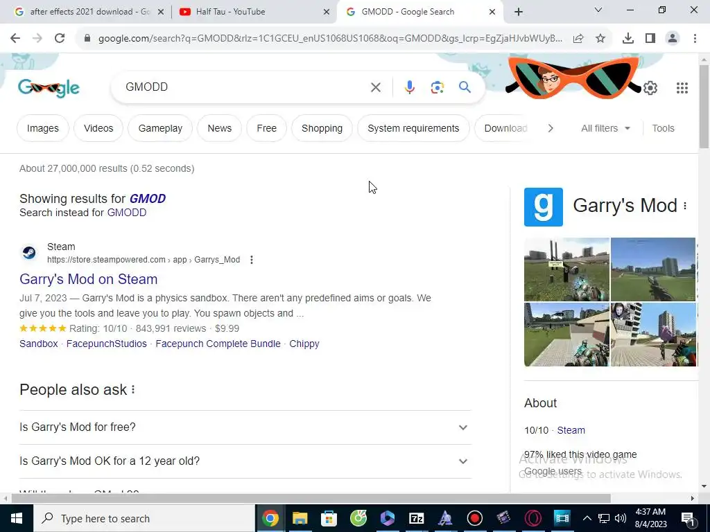This screenshot has width=710, height=532.
Task: Start voice search with microphone icon
Action: [409, 87]
